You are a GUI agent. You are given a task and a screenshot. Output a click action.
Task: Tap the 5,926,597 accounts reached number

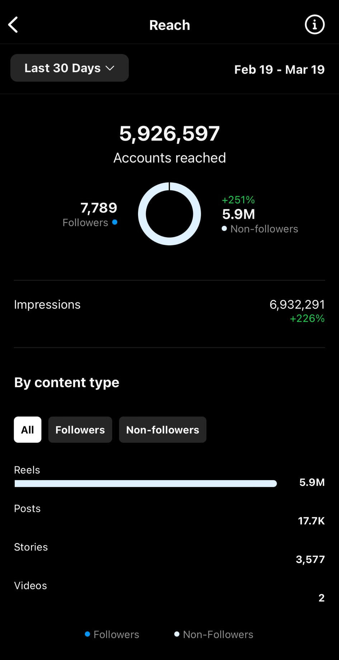pyautogui.click(x=169, y=134)
